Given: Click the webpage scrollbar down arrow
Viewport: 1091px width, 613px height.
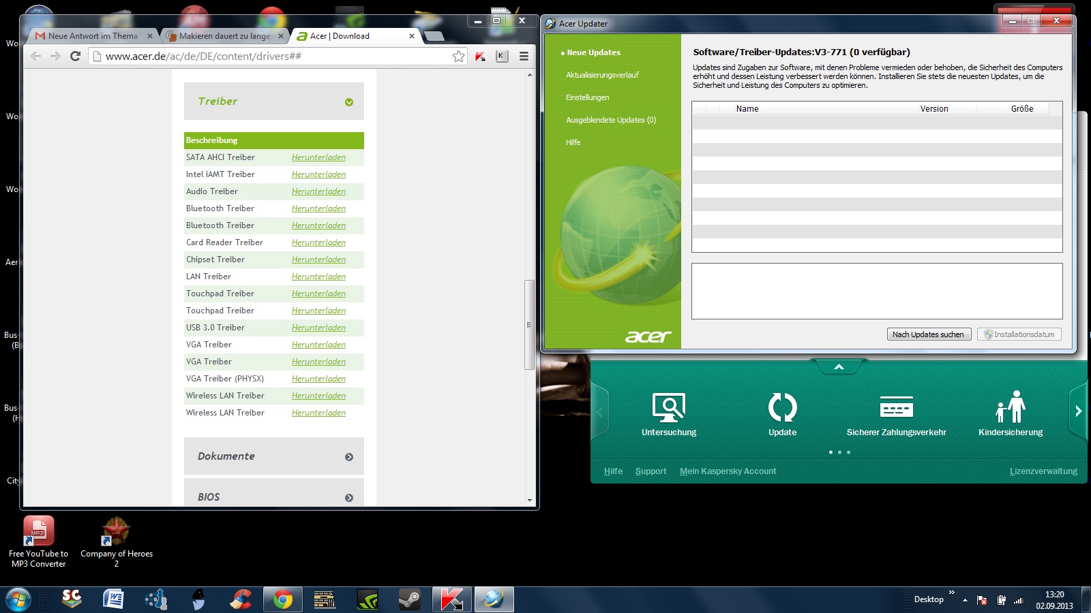Looking at the screenshot, I should pyautogui.click(x=530, y=500).
